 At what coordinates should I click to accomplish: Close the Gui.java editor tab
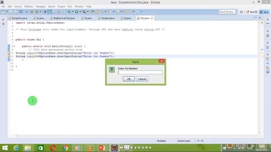click(x=152, y=18)
